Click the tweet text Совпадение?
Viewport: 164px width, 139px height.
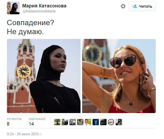(31, 23)
